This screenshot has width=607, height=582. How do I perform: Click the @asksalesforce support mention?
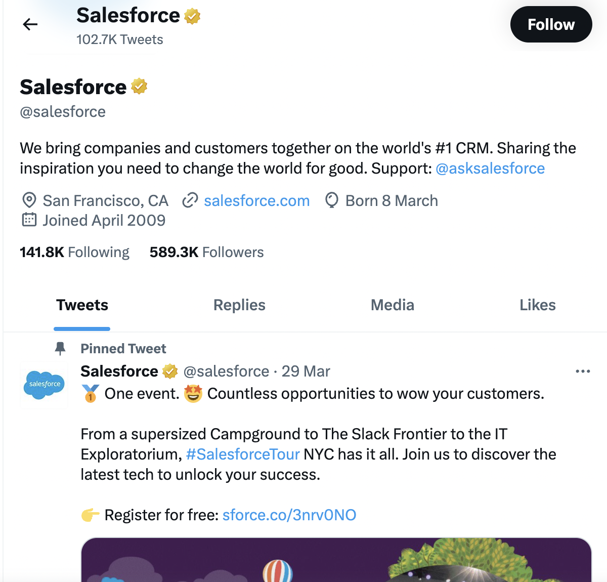pos(490,168)
